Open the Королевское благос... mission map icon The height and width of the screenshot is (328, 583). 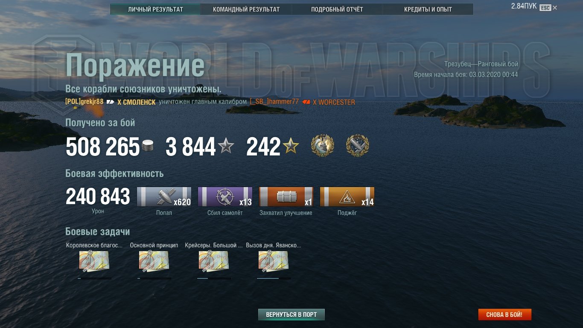[x=94, y=261]
